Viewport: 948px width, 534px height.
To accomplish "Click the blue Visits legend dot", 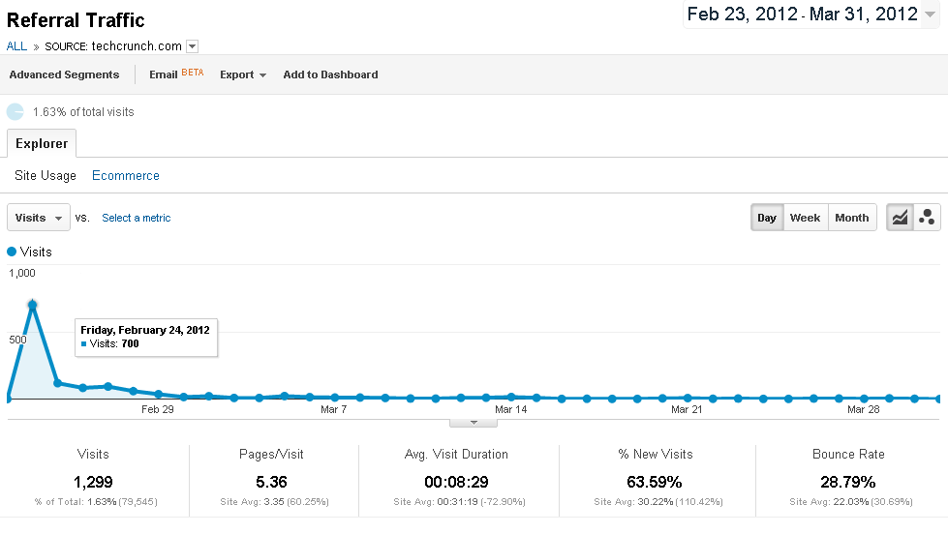I will (x=12, y=252).
